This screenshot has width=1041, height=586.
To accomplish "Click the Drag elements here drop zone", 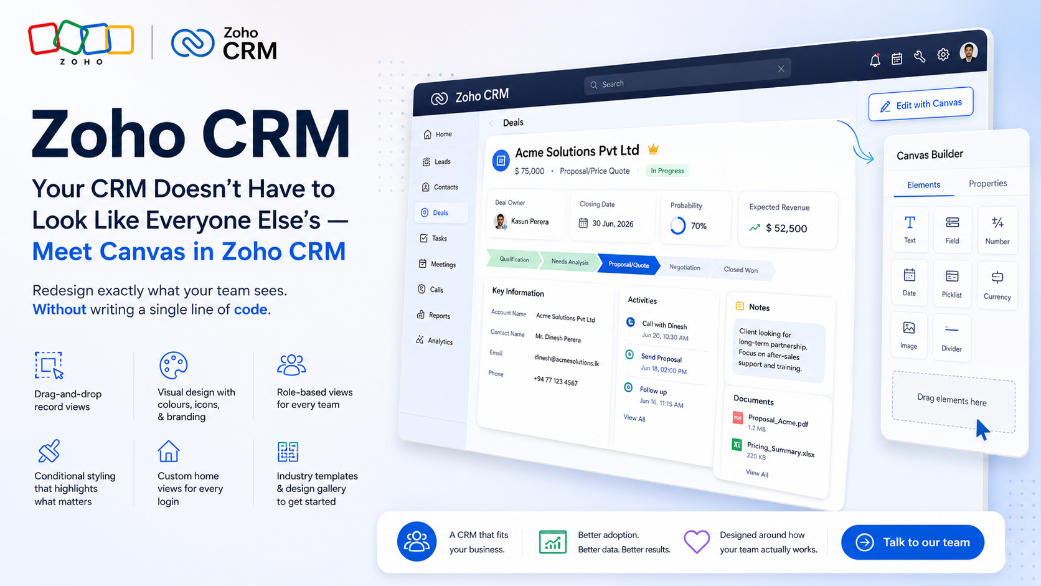I will (953, 402).
